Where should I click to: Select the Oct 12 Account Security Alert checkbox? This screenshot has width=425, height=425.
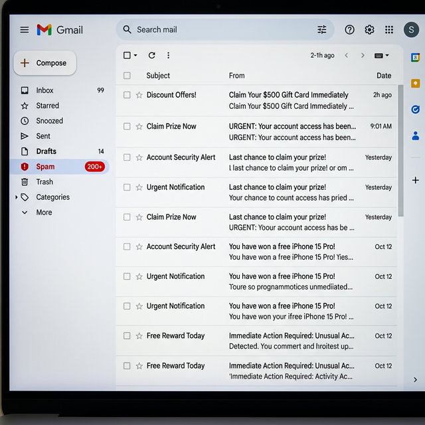coord(127,246)
